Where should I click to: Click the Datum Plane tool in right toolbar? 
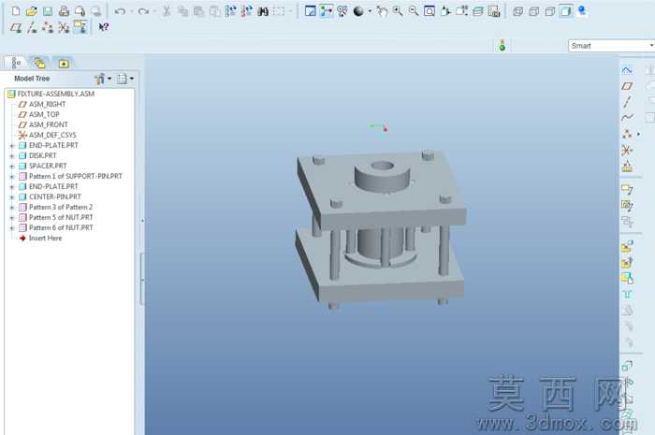pos(627,86)
